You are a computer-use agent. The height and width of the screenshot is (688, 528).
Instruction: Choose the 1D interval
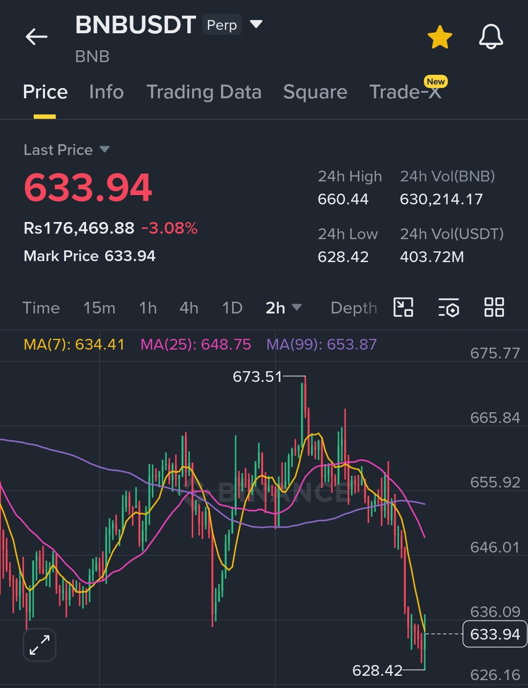click(232, 308)
